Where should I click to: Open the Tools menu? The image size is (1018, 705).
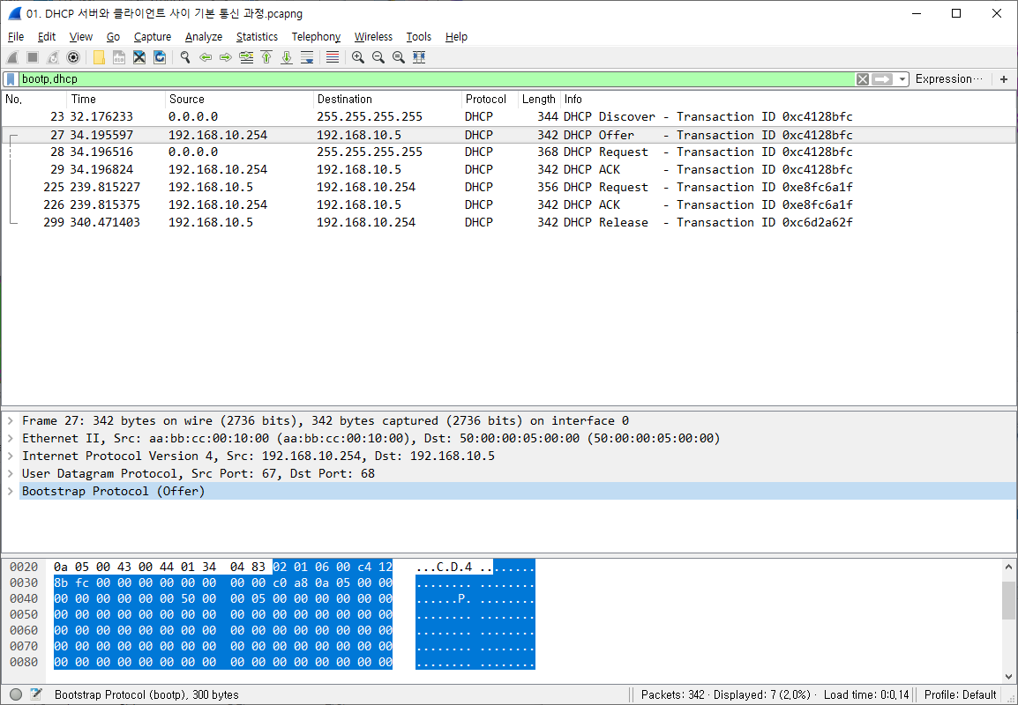click(419, 37)
